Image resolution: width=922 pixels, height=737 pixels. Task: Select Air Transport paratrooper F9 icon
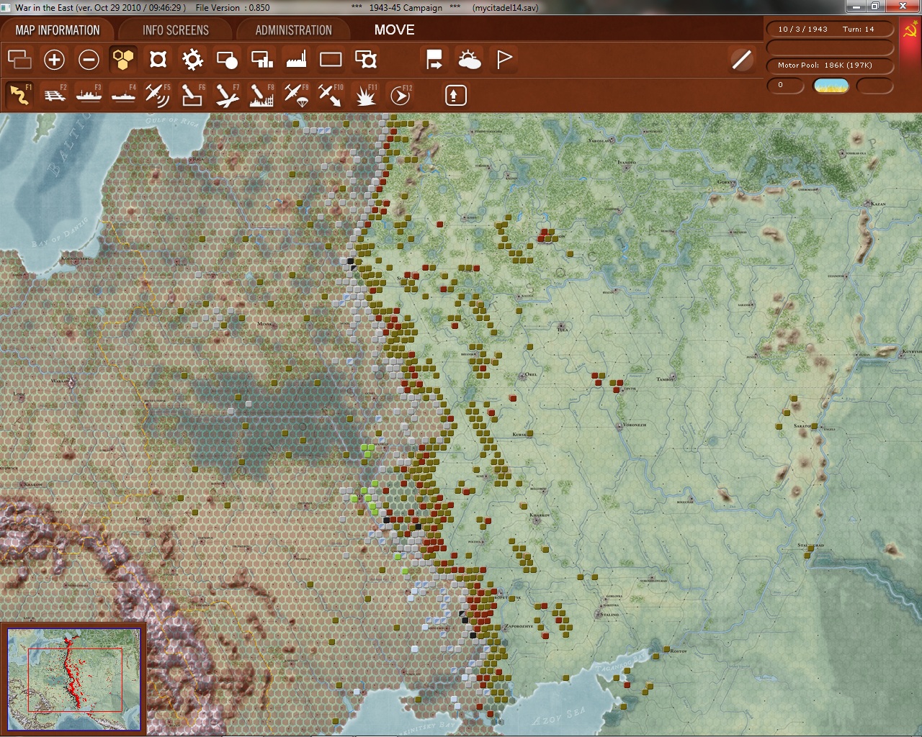pos(296,95)
